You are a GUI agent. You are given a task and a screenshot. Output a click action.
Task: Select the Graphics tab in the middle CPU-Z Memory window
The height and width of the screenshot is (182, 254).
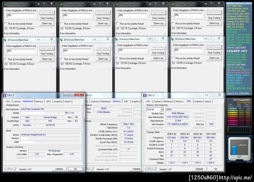[x=135, y=102]
